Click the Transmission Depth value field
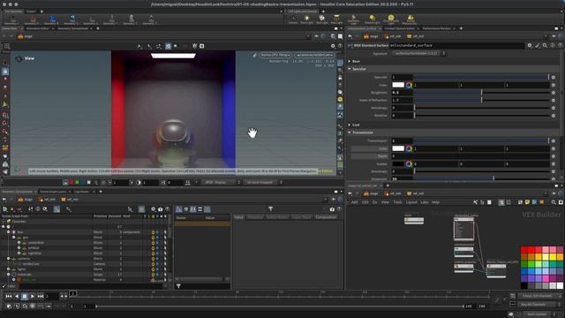Viewport: 565px width, 318px height. point(471,156)
